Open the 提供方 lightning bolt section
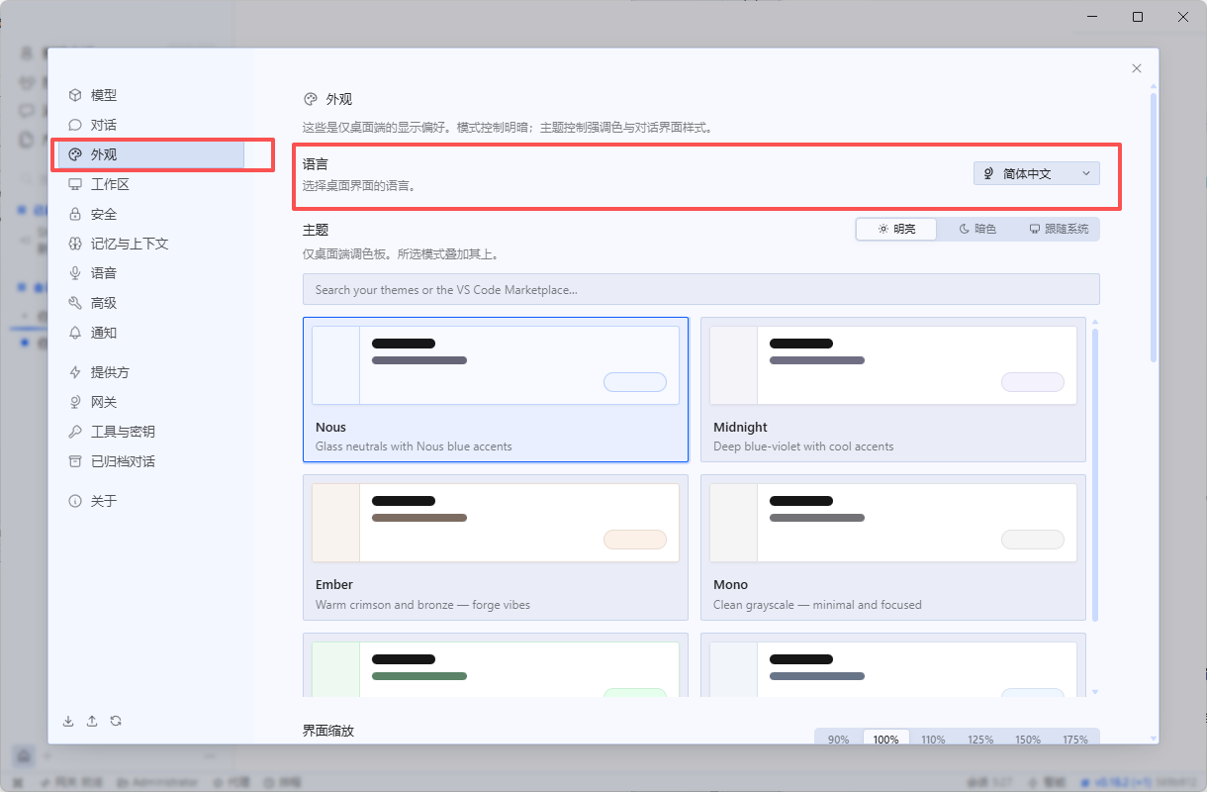Screen dimensions: 1207x792 pyautogui.click(x=75, y=372)
